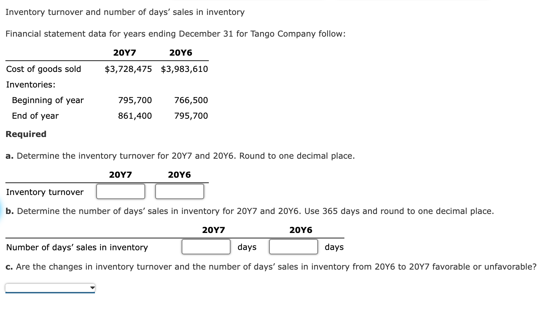Click the Beginning of year row label

(48, 100)
